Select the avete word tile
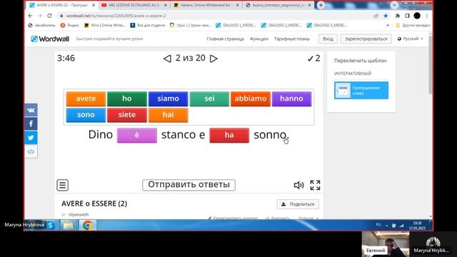This screenshot has height=257, width=457. click(86, 99)
